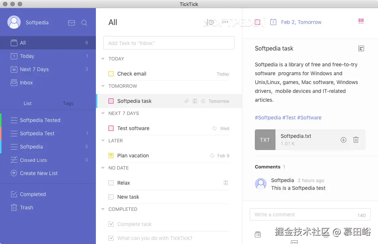Screen dimensions: 378x244
Task: Open the Completed view
Action: (x=48, y=194)
